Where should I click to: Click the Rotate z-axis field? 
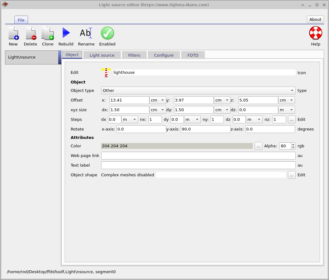tap(270, 129)
